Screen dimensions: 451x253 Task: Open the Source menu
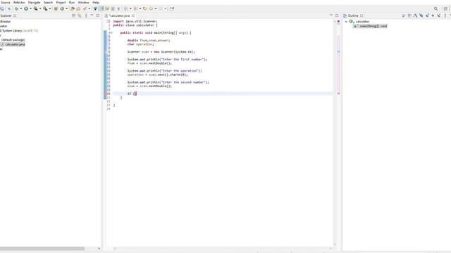pyautogui.click(x=5, y=2)
